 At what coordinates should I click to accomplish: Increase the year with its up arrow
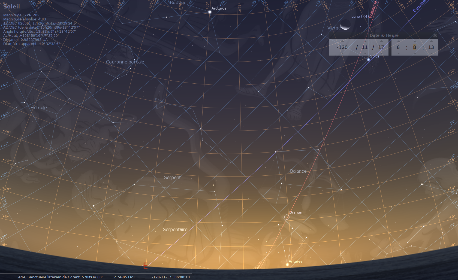coord(342,41)
